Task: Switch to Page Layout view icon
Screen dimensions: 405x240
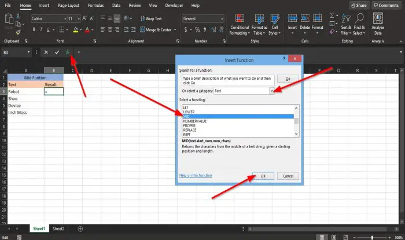Action: 334,237
